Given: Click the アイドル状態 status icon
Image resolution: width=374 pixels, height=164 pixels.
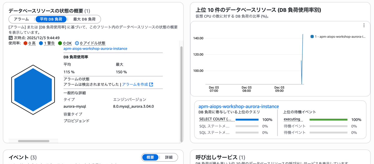Looking at the screenshot, I should [x=77, y=43].
